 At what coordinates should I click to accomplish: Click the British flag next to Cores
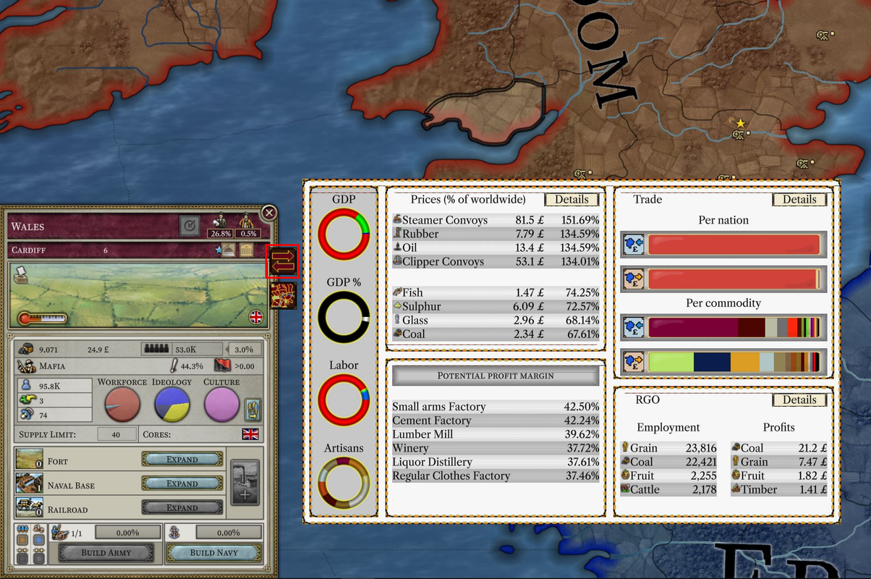(250, 434)
